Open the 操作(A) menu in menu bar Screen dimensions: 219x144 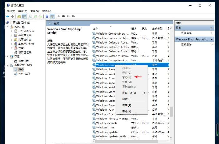tap(22, 11)
